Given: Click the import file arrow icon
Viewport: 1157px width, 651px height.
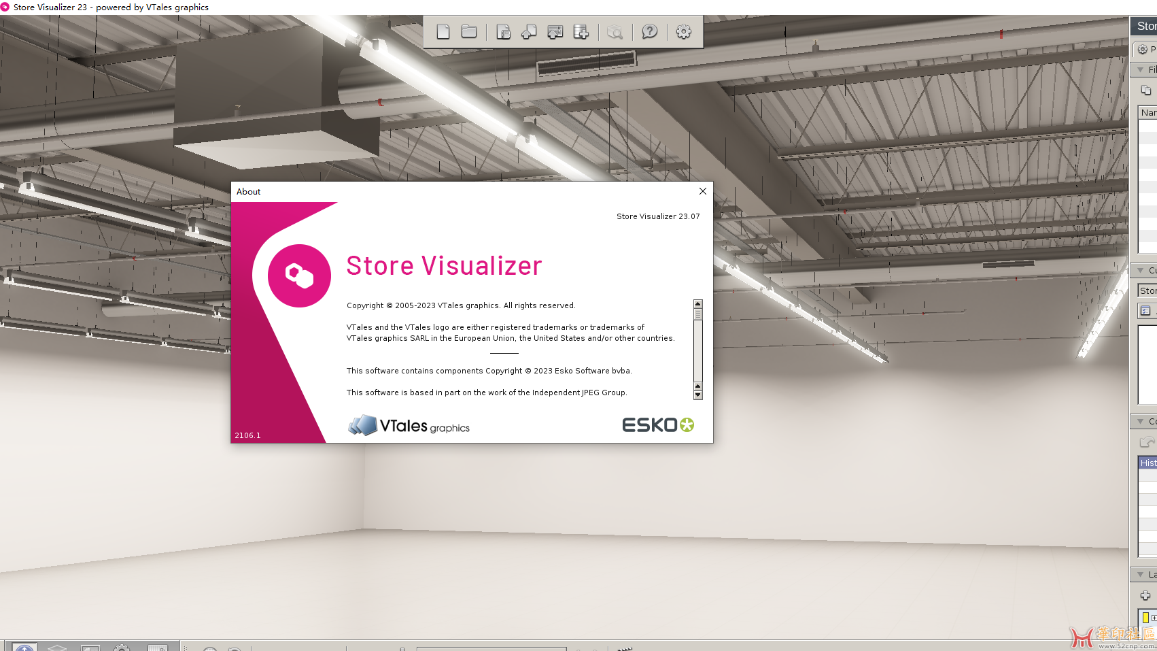Looking at the screenshot, I should pyautogui.click(x=529, y=32).
